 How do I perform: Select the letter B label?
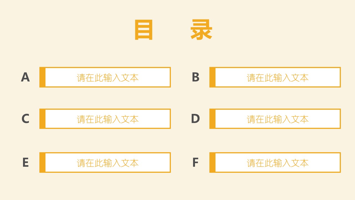tap(196, 77)
